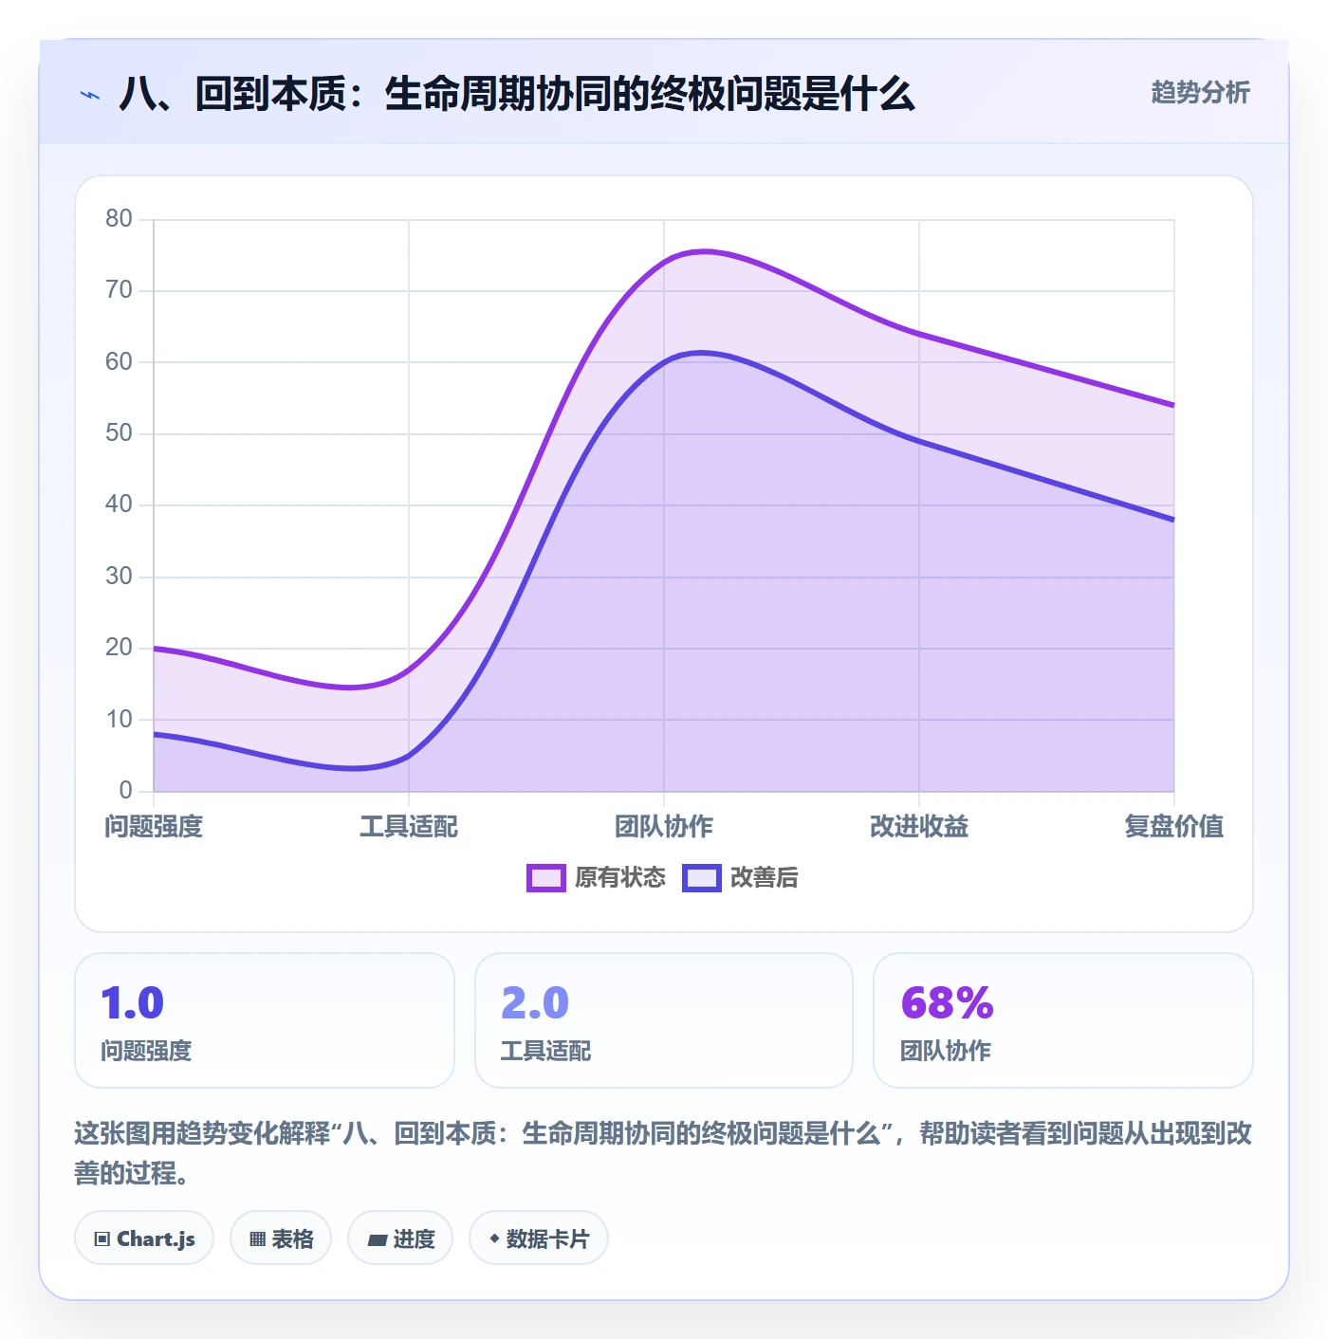Click the 2.0 工具适配 stat card
Screen dimensions: 1328x1339
664,1020
